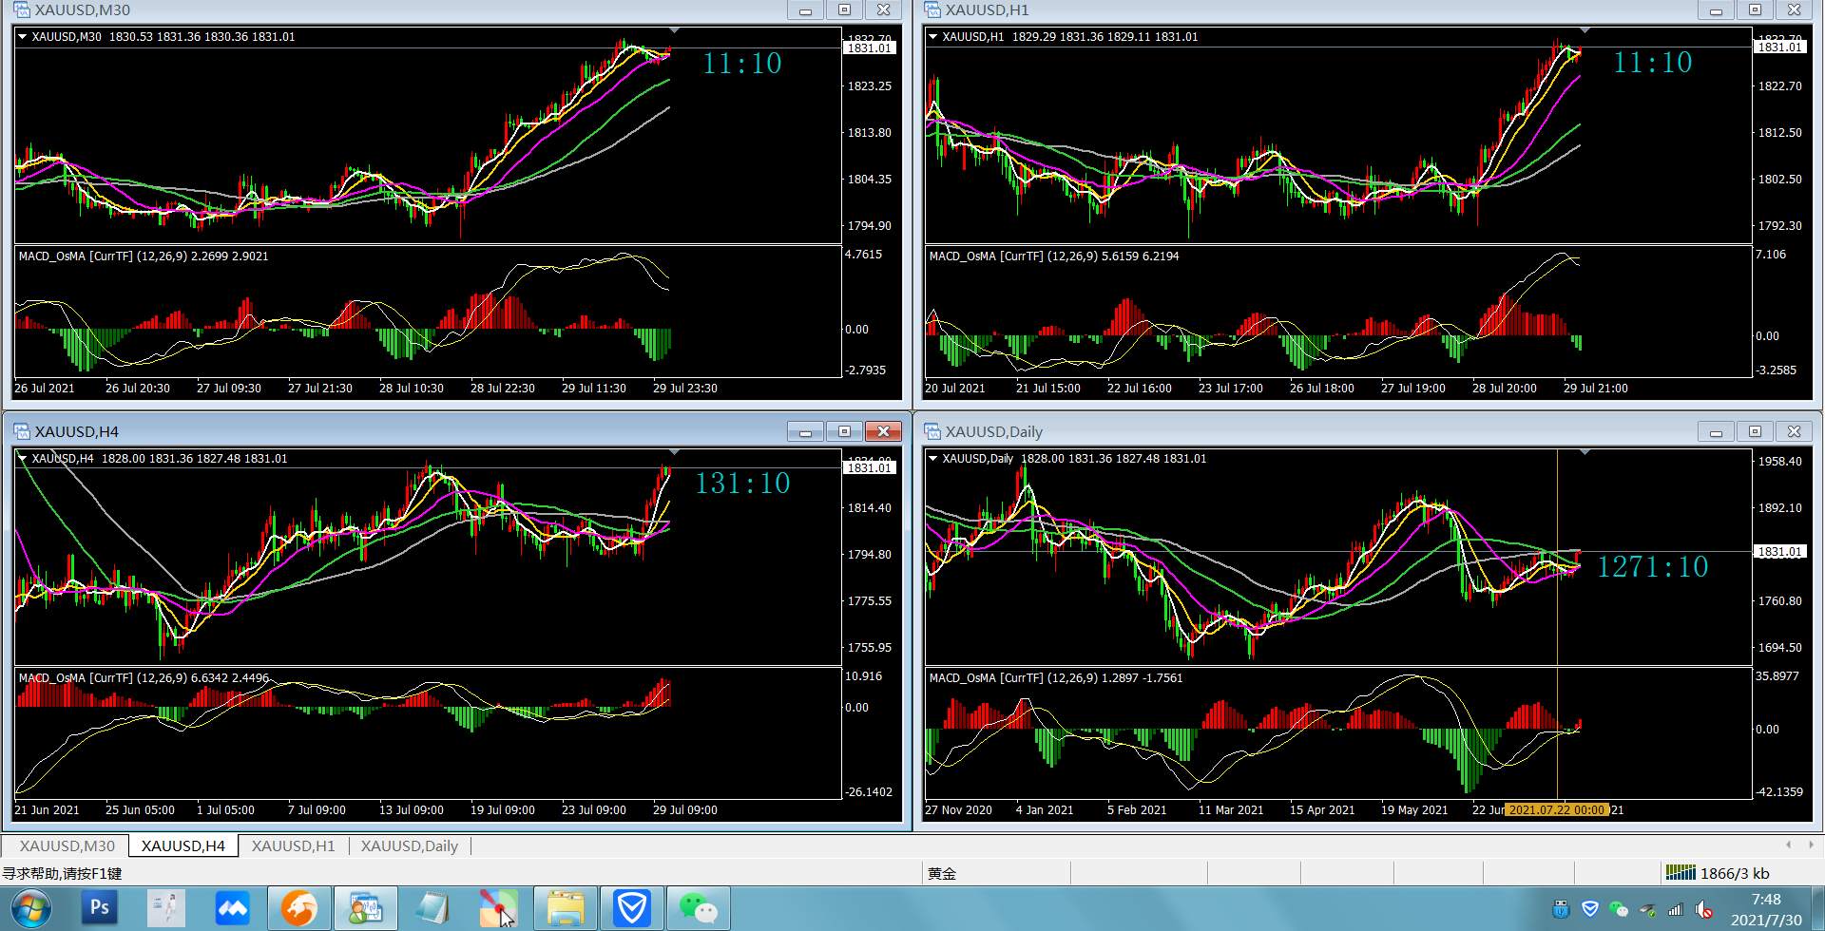
Task: Open the notepad icon in the taskbar
Action: click(x=432, y=908)
